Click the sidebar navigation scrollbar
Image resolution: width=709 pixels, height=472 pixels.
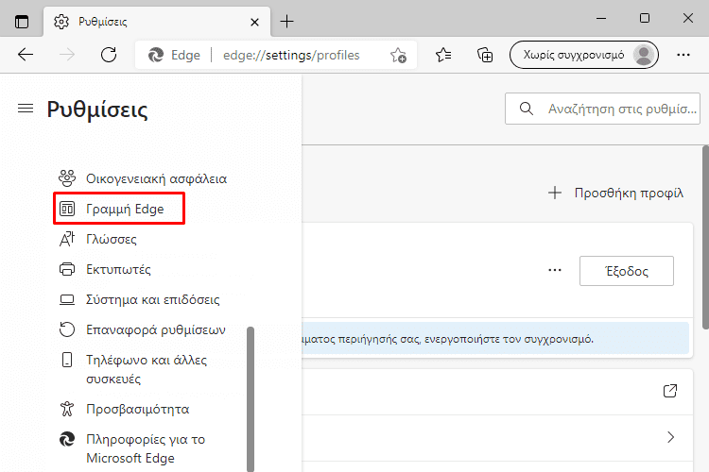click(251, 399)
